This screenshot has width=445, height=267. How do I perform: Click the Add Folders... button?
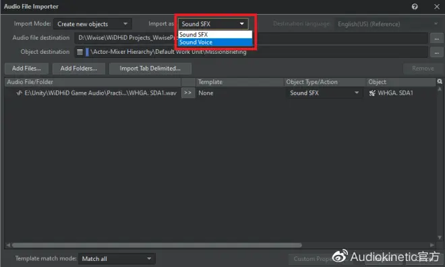[x=79, y=69]
